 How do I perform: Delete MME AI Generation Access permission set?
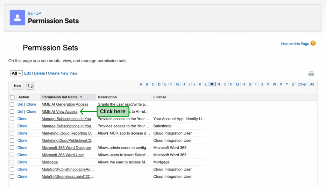pos(20,104)
